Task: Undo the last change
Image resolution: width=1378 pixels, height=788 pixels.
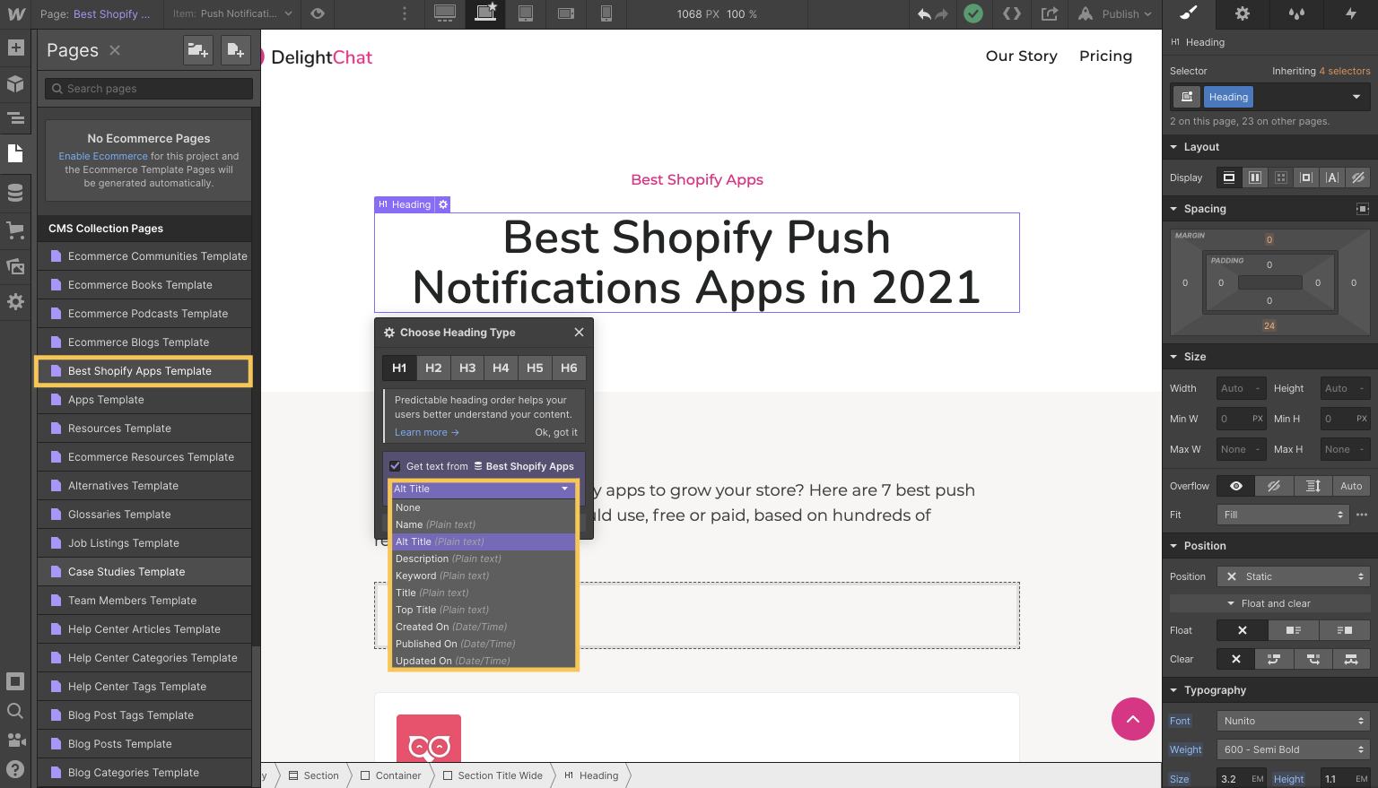Action: point(925,14)
